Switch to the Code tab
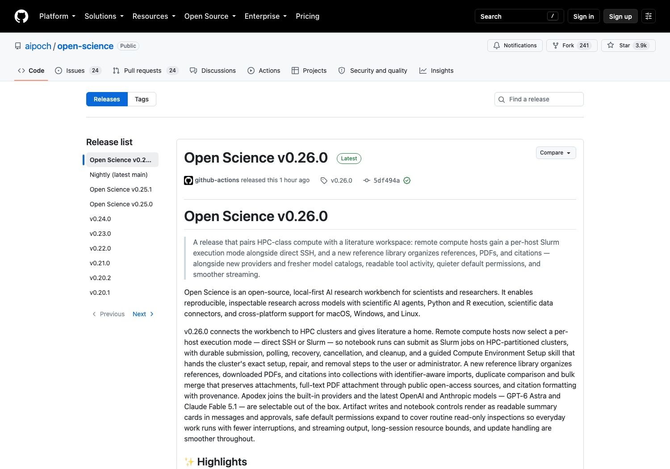This screenshot has height=469, width=670. [x=31, y=71]
